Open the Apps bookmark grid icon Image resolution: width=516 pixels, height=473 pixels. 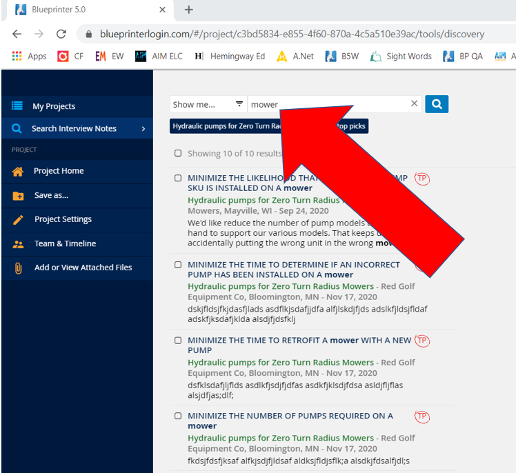coord(17,57)
